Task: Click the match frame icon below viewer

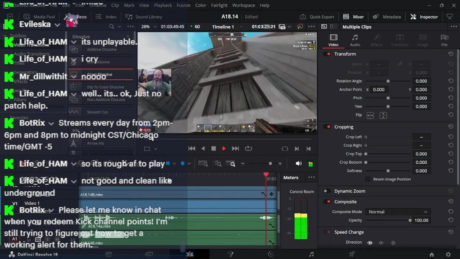Action: [x=285, y=149]
